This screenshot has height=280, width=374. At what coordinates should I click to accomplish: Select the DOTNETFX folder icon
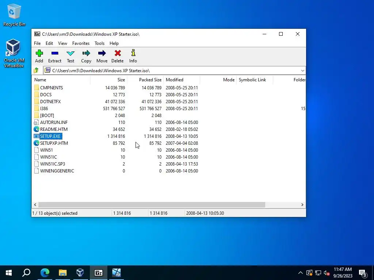click(x=37, y=101)
